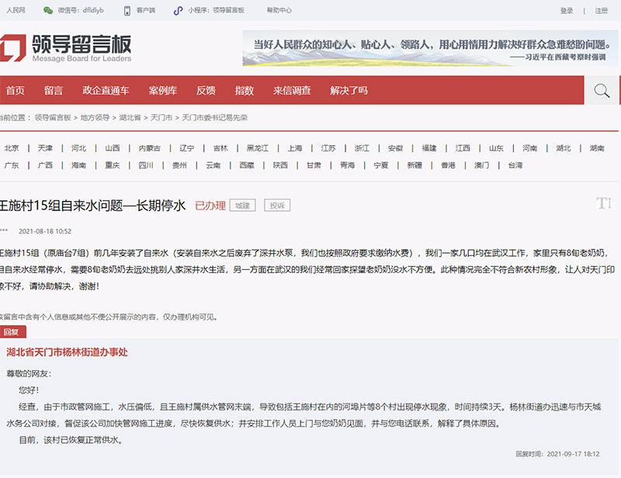Open 帮助中心 in the top bar

pyautogui.click(x=279, y=11)
